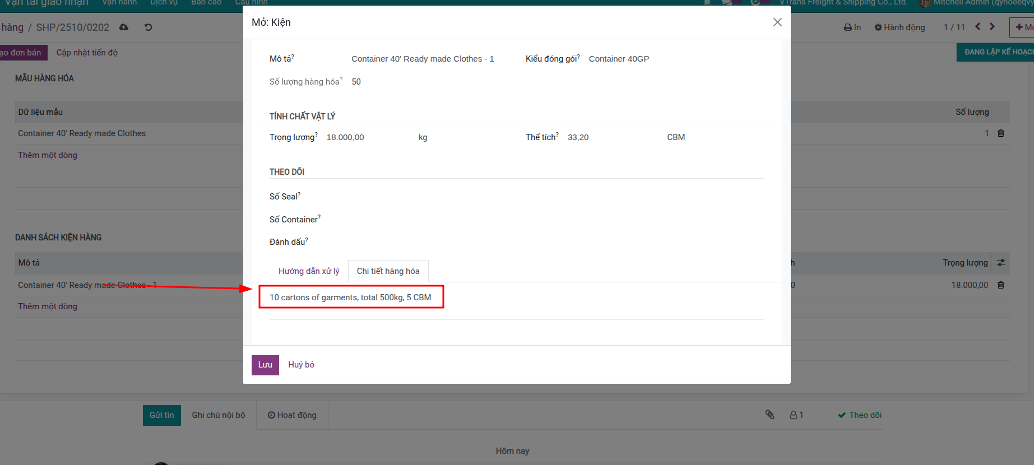Viewport: 1034px width, 465px height.
Task: Click Huỷ bỏ to cancel
Action: click(301, 365)
